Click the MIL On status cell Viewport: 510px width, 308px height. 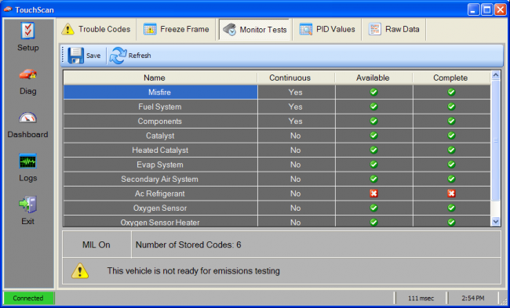(97, 245)
